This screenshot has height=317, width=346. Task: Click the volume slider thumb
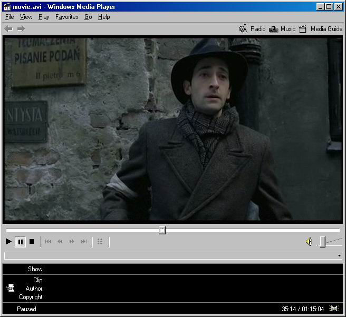pos(323,242)
